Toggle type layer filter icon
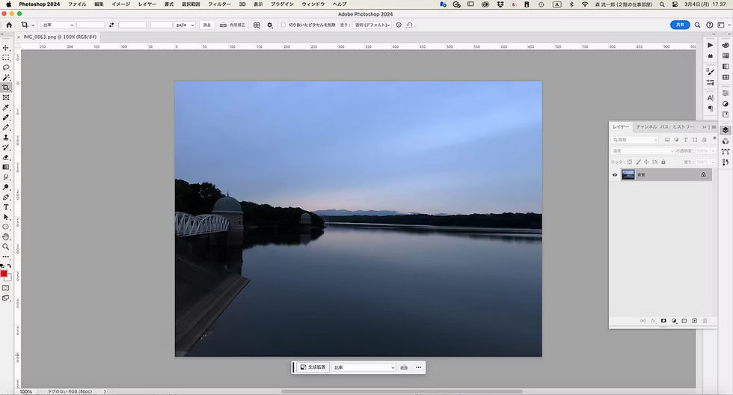The width and height of the screenshot is (733, 395). pos(686,140)
